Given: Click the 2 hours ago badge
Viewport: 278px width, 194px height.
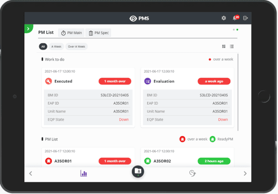Looking at the screenshot, I should click(x=214, y=161).
